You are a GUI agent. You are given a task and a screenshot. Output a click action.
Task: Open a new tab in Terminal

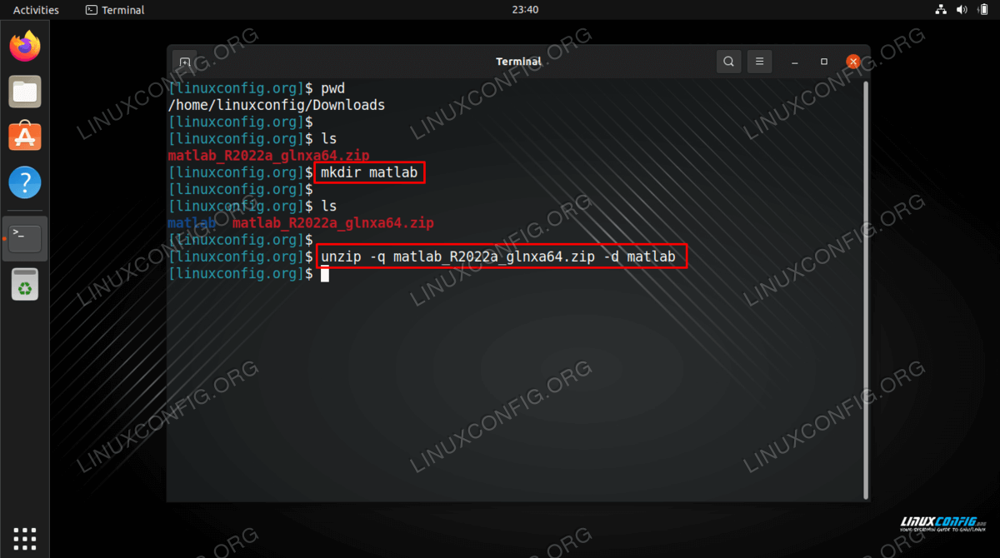pos(185,62)
